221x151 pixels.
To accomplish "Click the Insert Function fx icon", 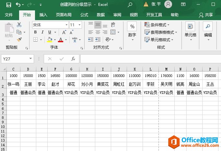I will click(73, 59).
